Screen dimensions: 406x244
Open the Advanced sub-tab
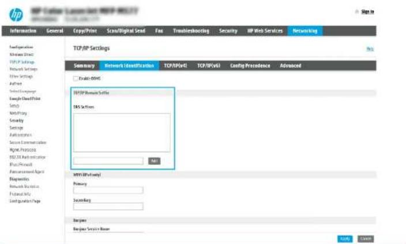pyautogui.click(x=291, y=66)
